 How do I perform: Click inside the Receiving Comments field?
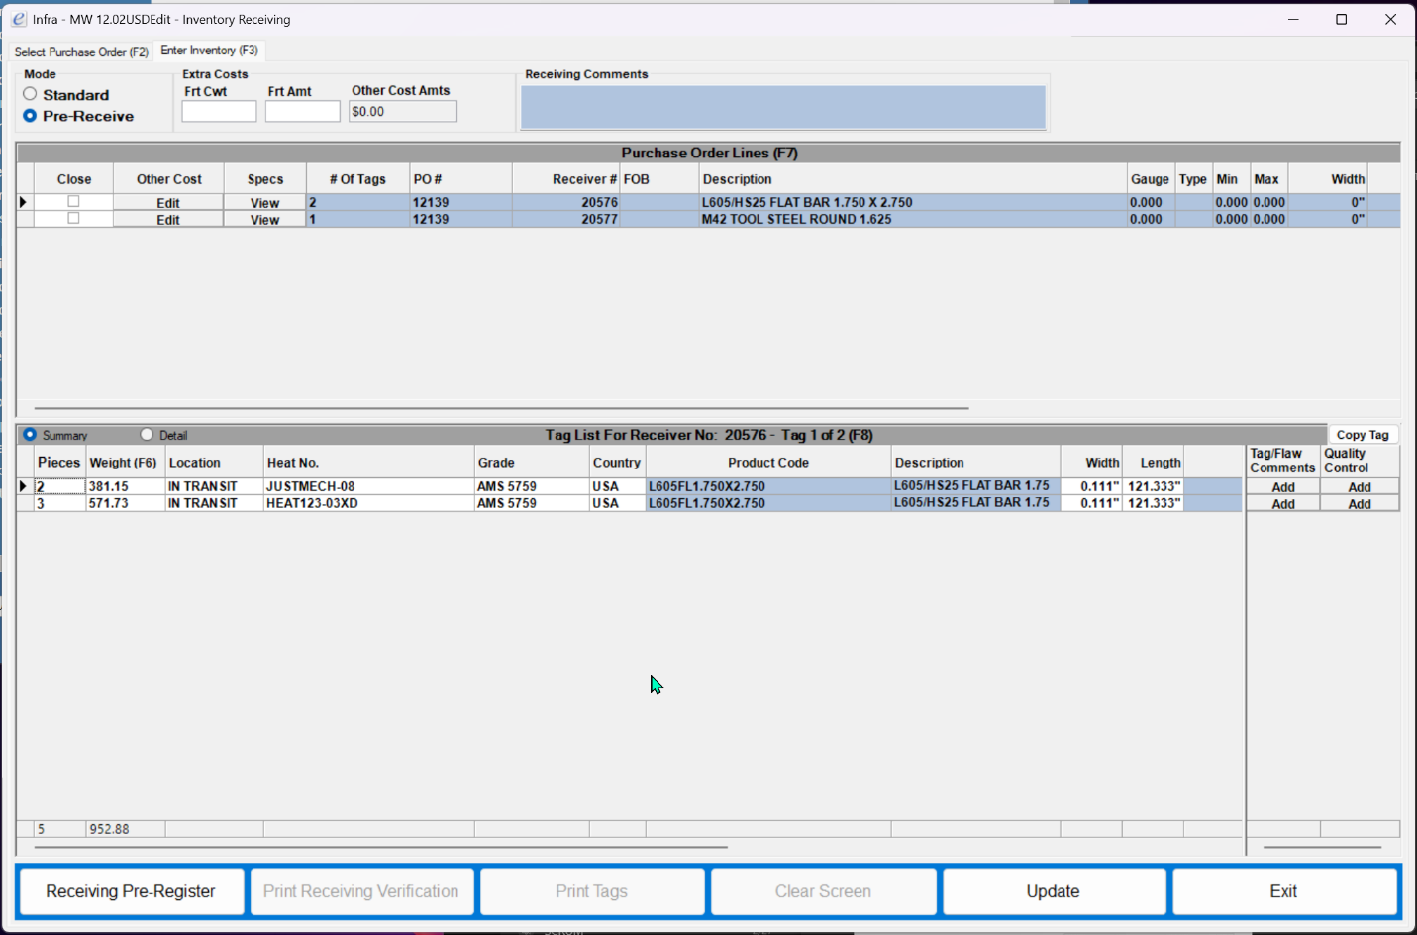pyautogui.click(x=782, y=107)
